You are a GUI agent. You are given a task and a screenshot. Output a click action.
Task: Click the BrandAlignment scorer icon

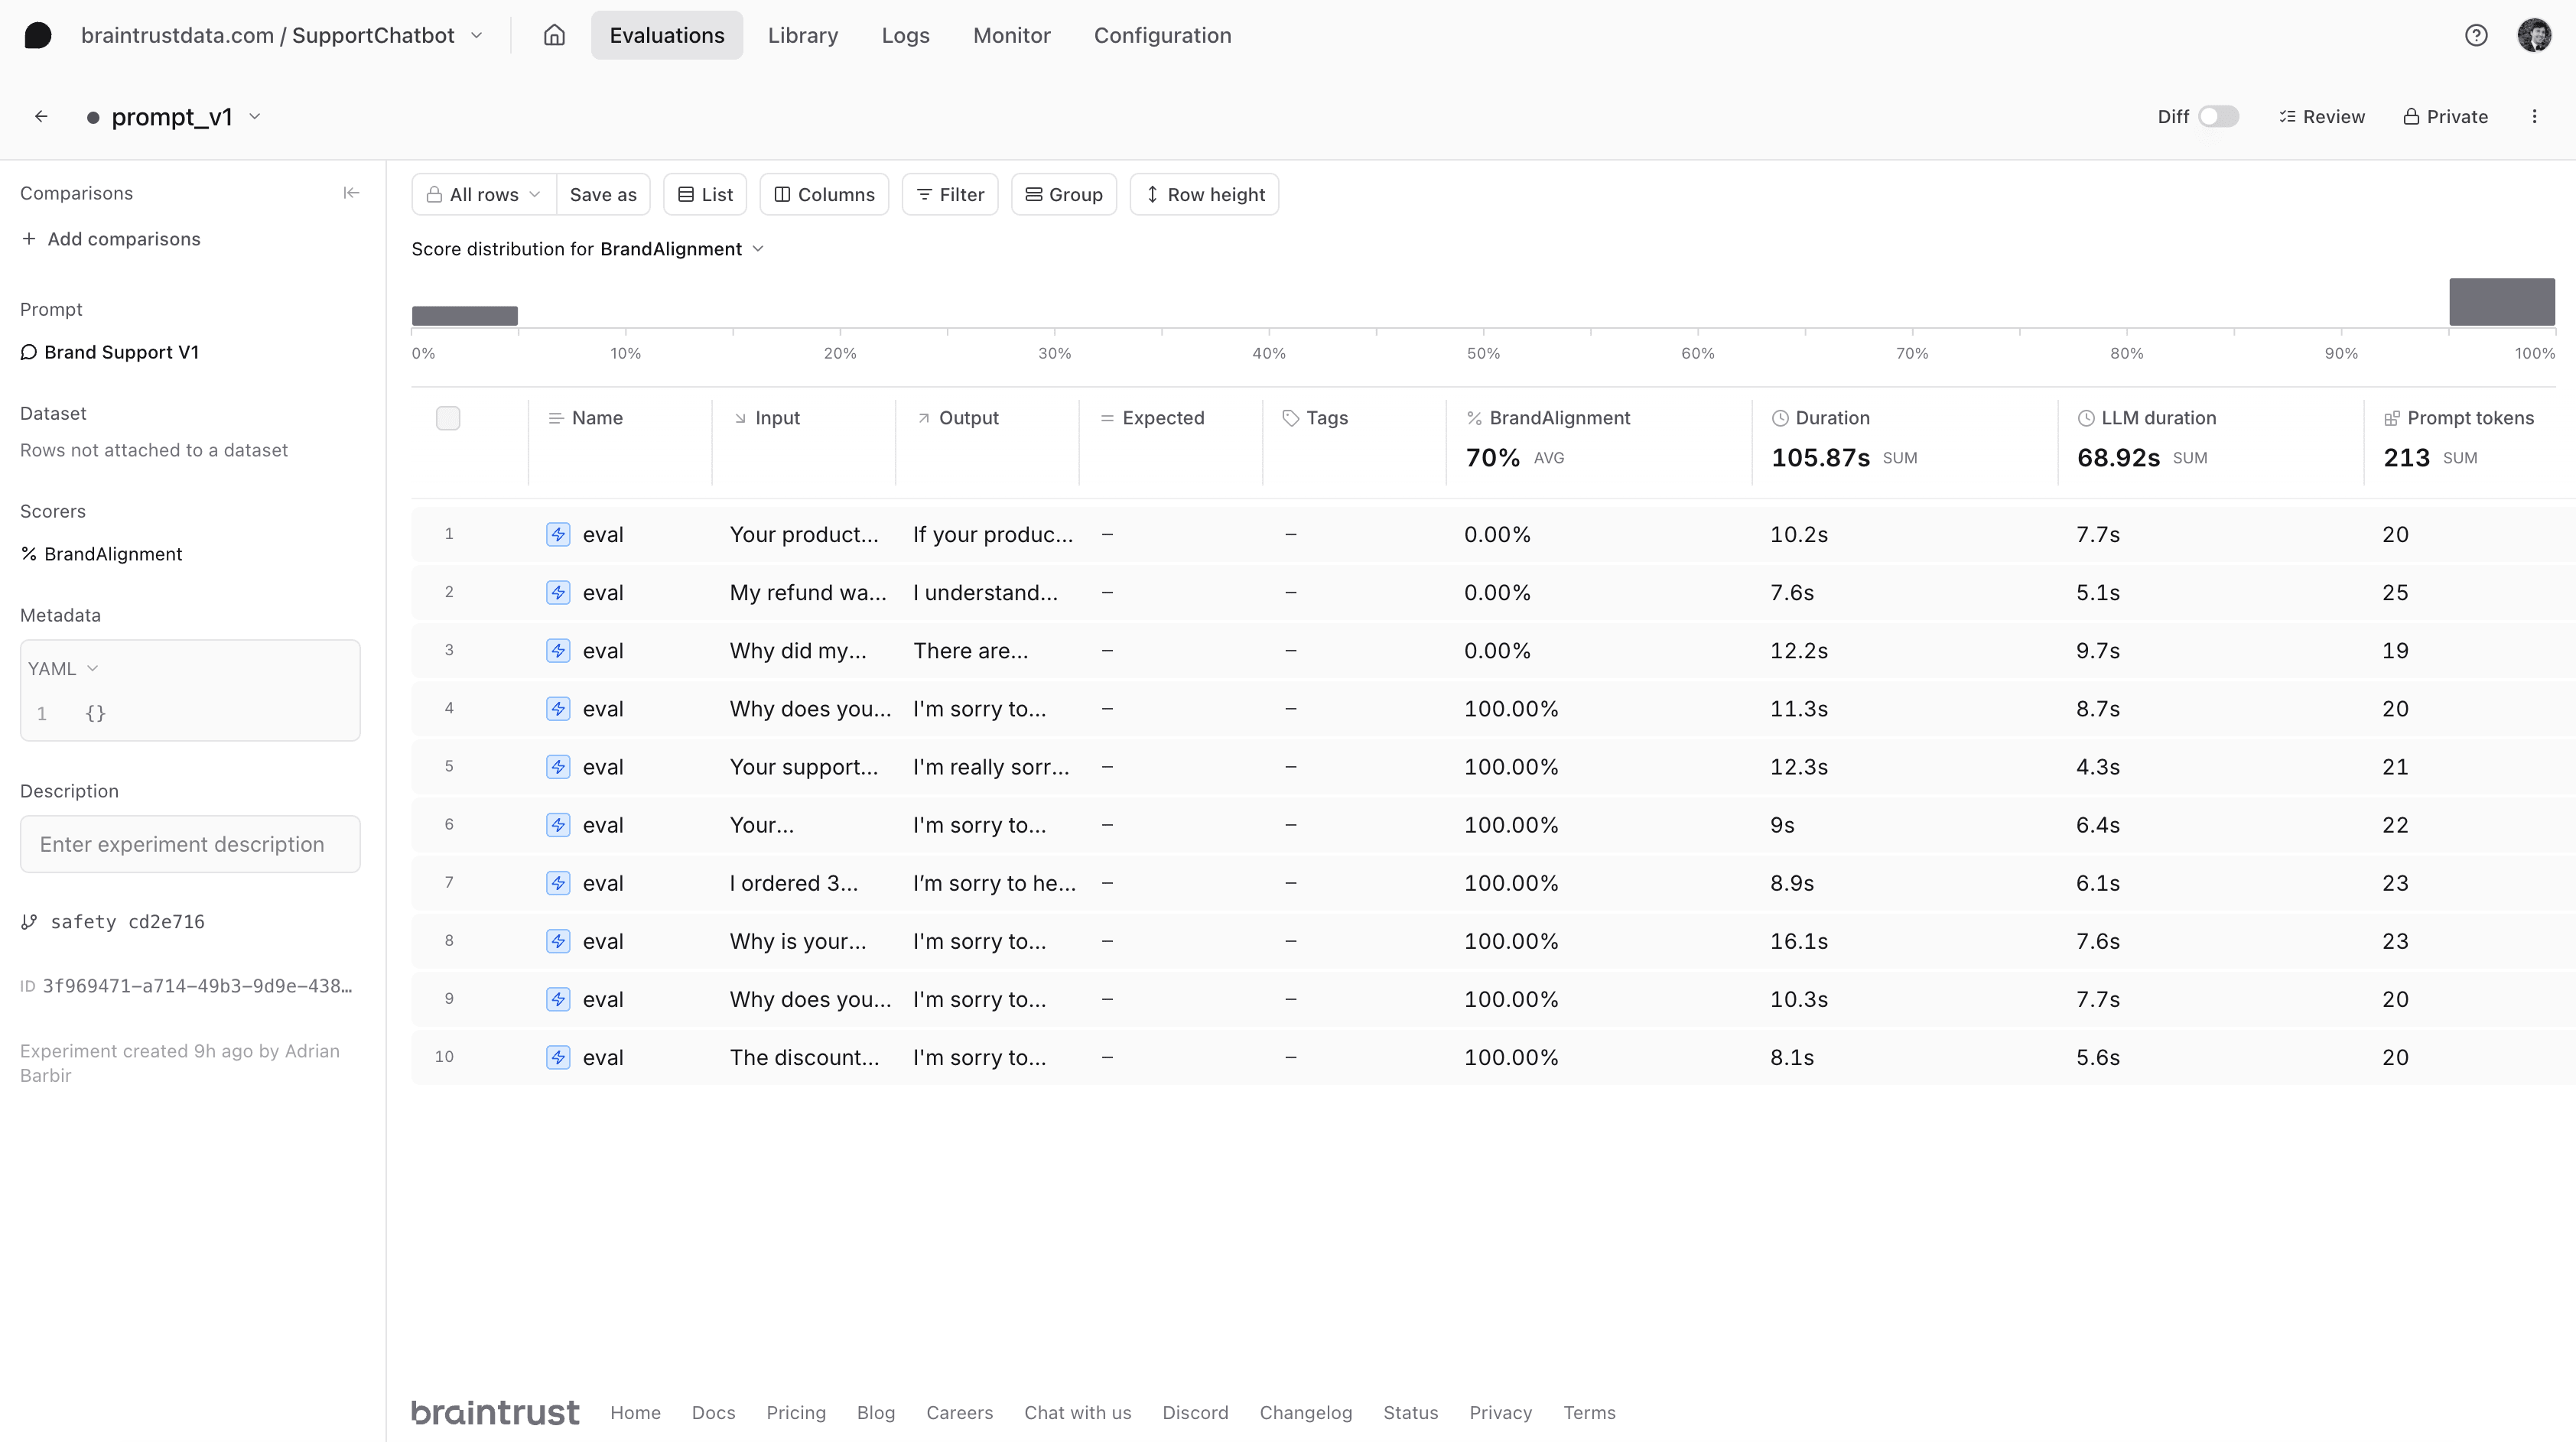[x=28, y=552]
